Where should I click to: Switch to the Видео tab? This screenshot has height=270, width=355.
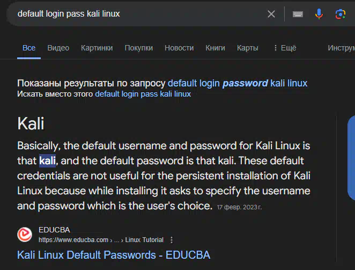(x=58, y=48)
